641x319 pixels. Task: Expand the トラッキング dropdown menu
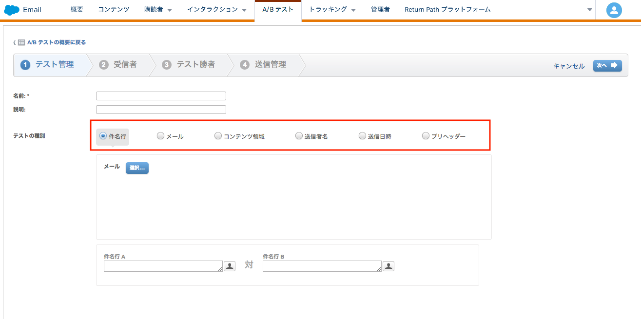(353, 10)
